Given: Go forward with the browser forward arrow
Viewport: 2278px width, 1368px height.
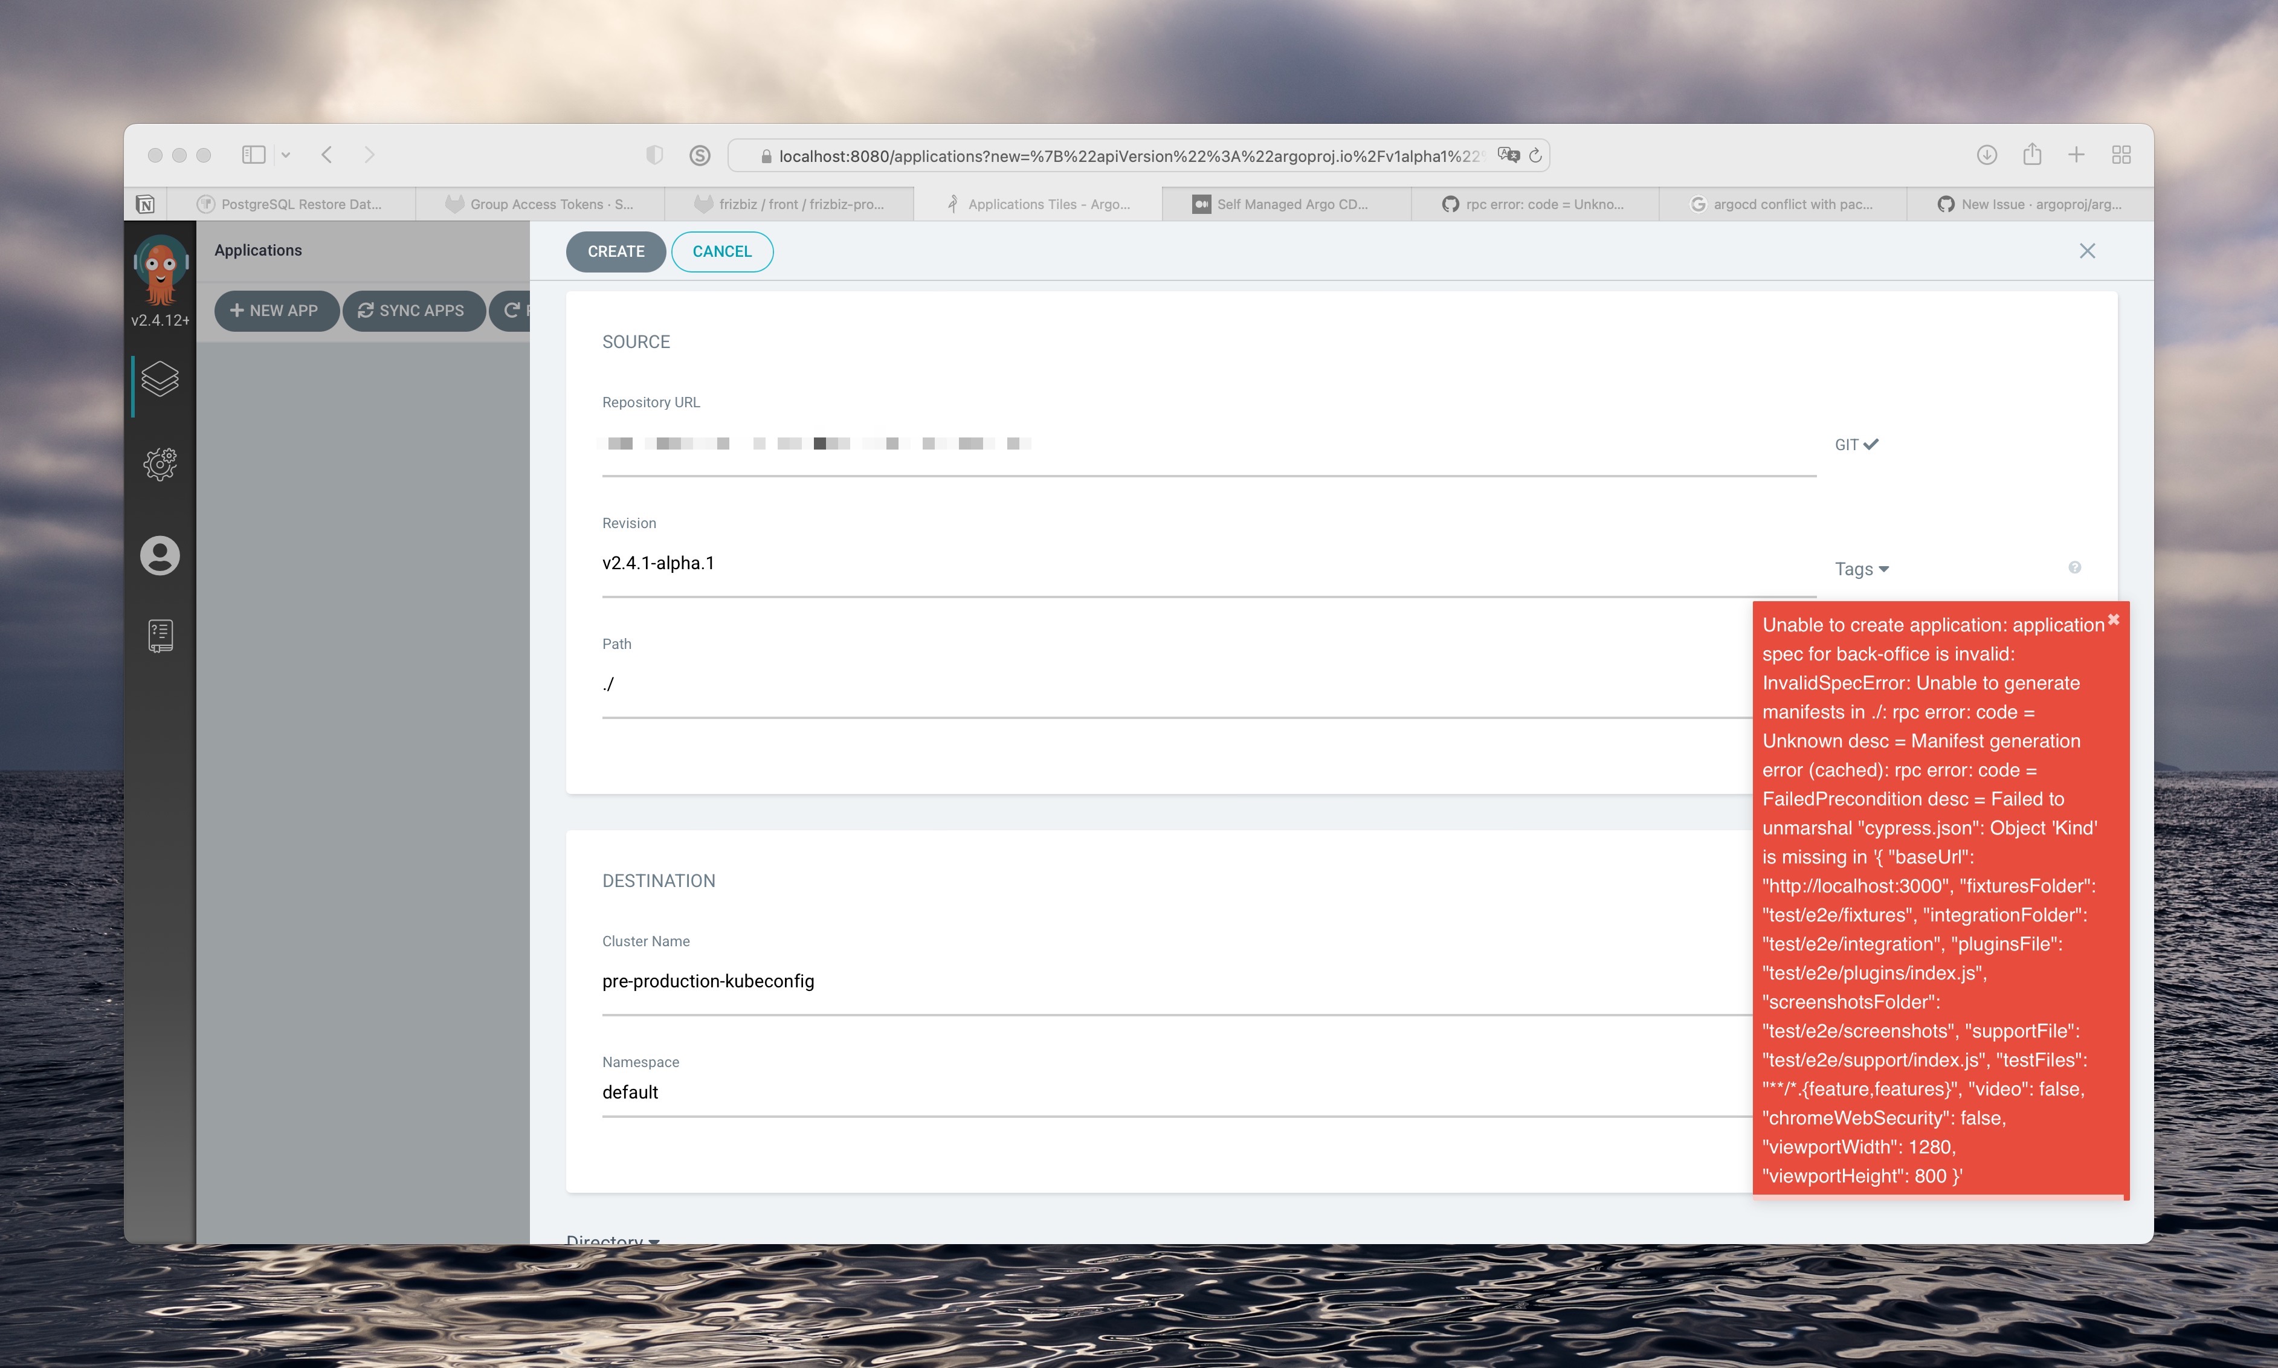Looking at the screenshot, I should click(369, 155).
